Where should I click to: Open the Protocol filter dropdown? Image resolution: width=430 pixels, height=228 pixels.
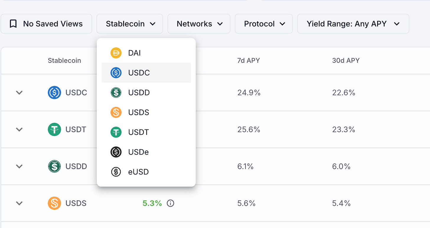pos(264,24)
